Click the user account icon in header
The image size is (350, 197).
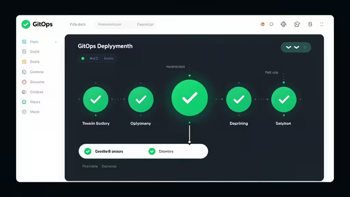(x=310, y=24)
